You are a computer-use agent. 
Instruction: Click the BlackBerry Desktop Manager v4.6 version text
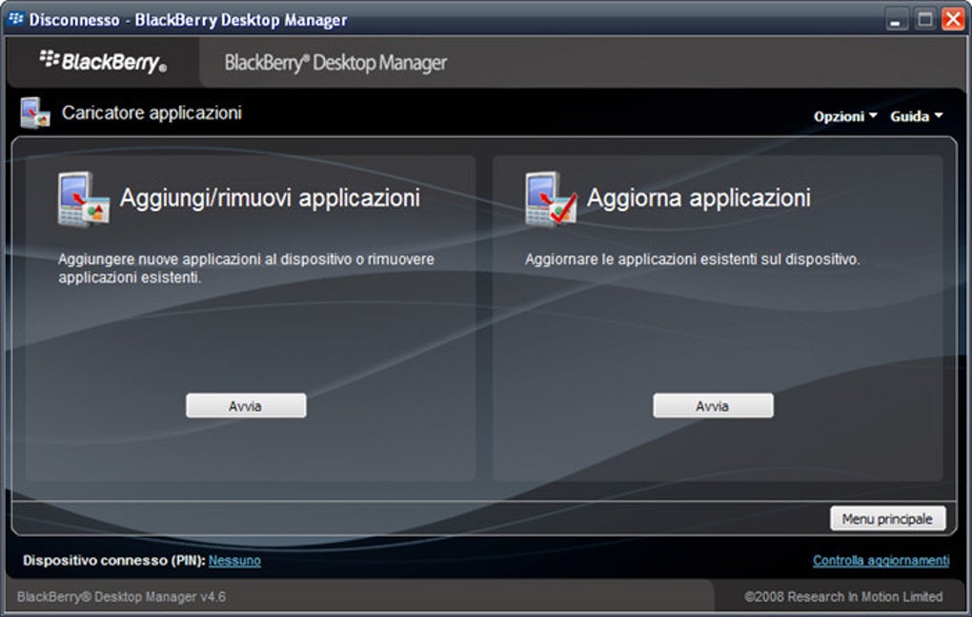122,597
